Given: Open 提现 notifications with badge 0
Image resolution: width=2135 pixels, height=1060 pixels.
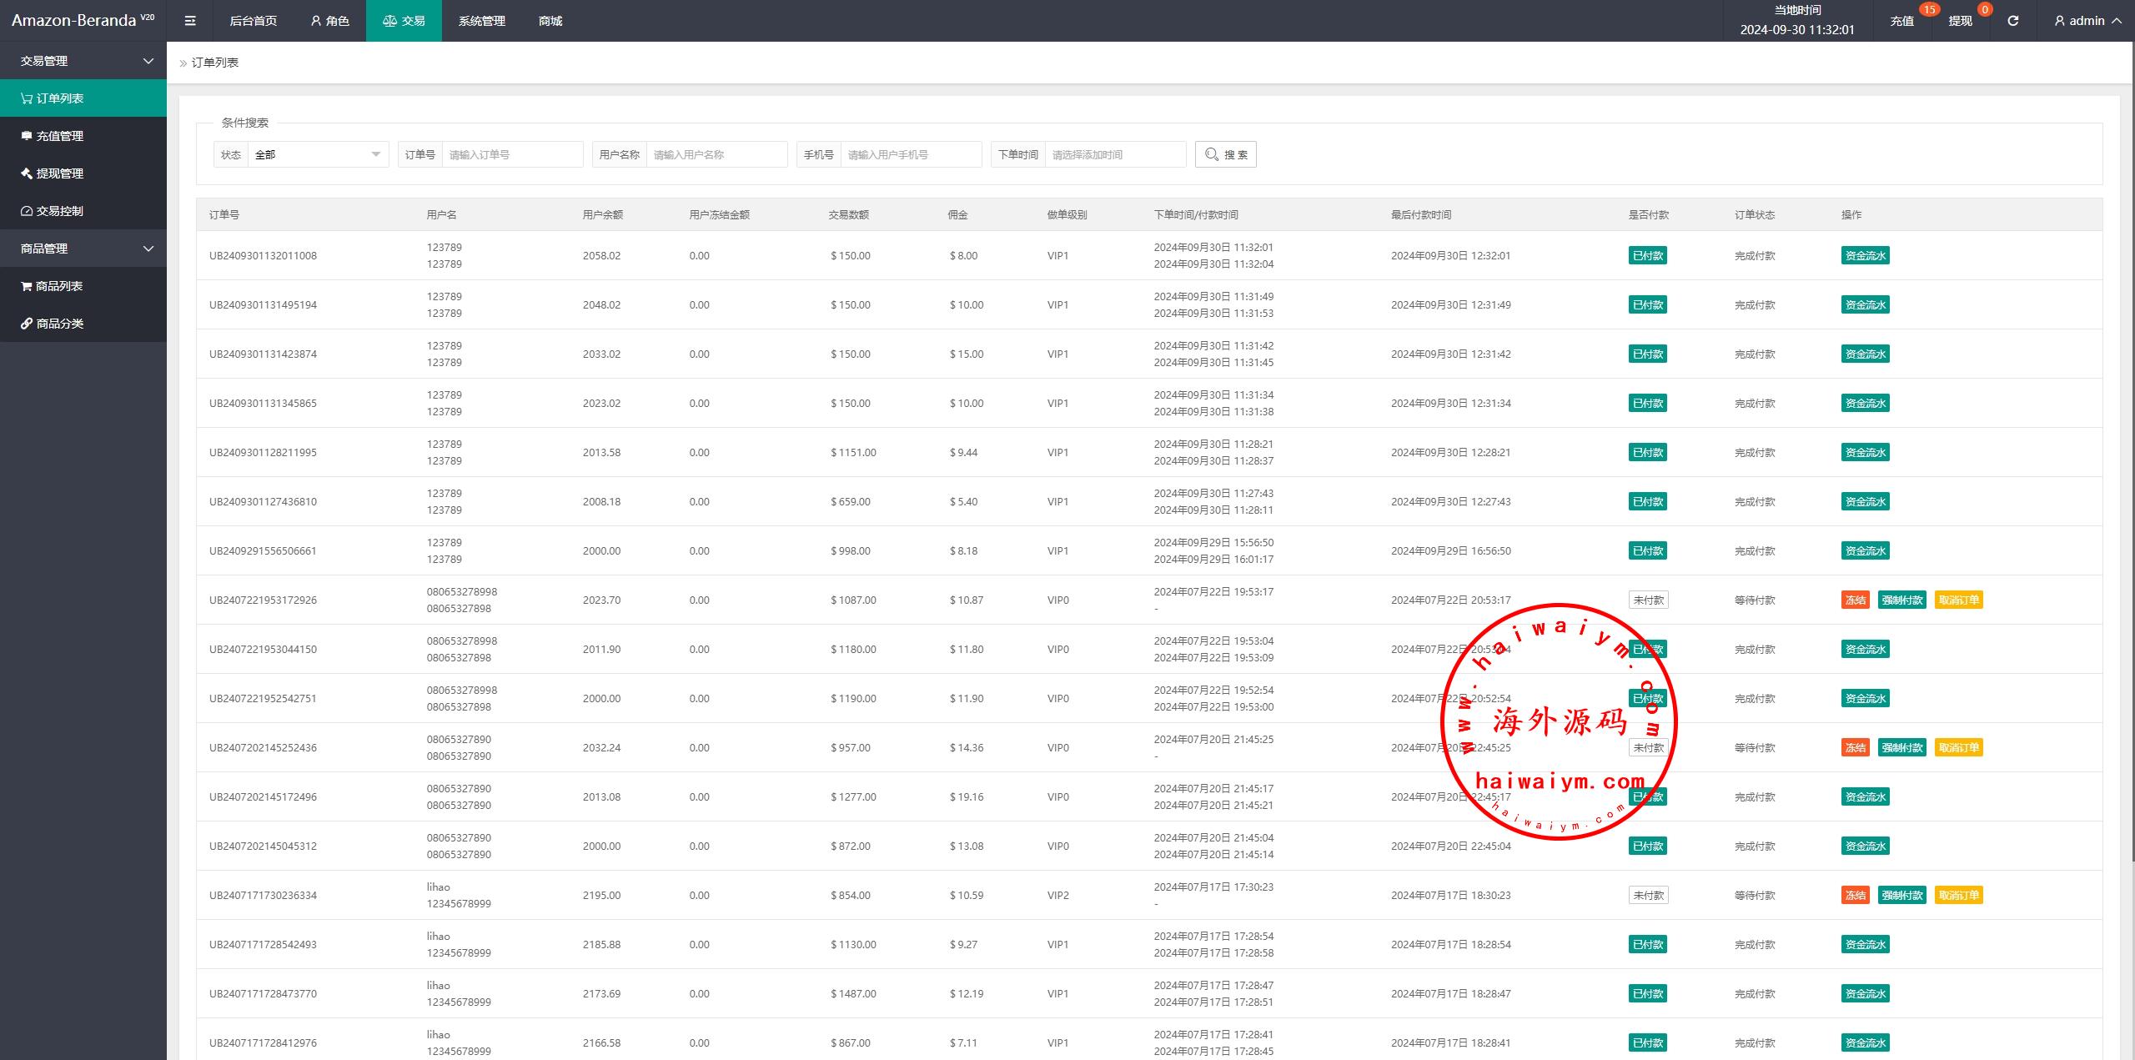Looking at the screenshot, I should [1960, 21].
